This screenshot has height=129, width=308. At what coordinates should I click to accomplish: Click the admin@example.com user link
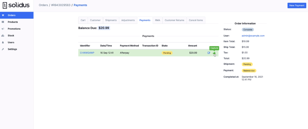pyautogui.click(x=253, y=36)
